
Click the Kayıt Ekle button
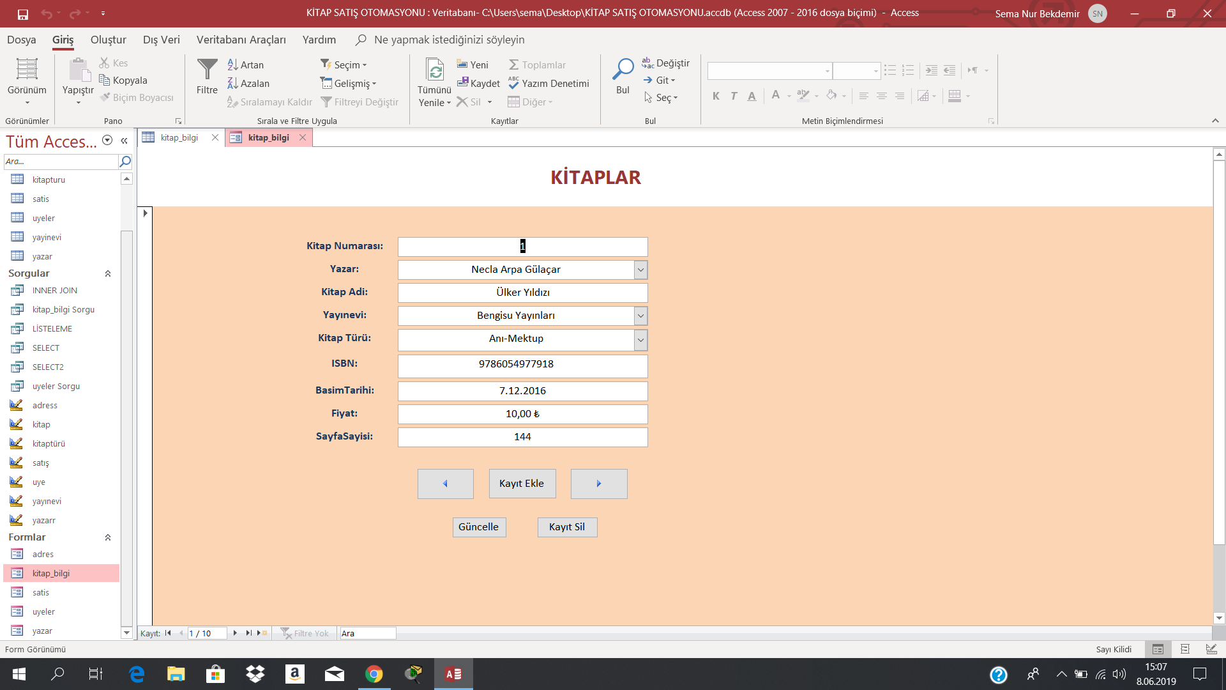tap(521, 483)
